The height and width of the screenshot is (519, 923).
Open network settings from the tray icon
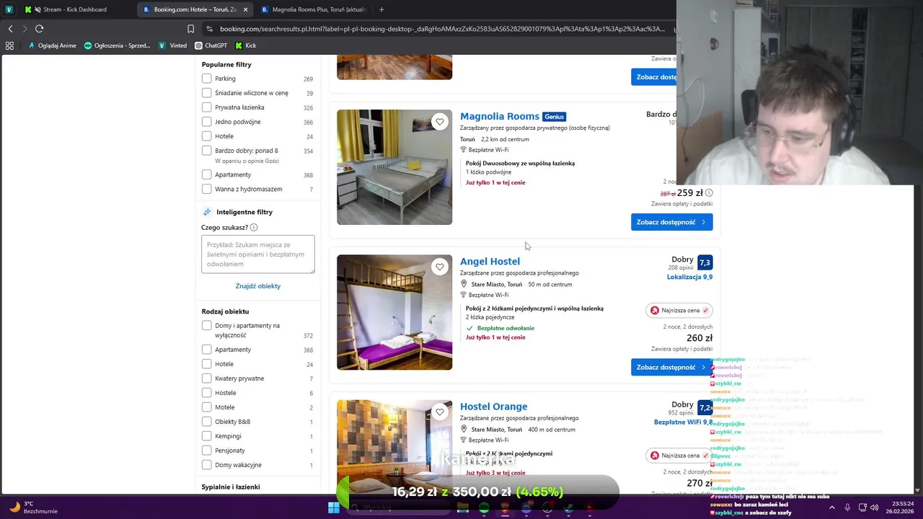[861, 507]
